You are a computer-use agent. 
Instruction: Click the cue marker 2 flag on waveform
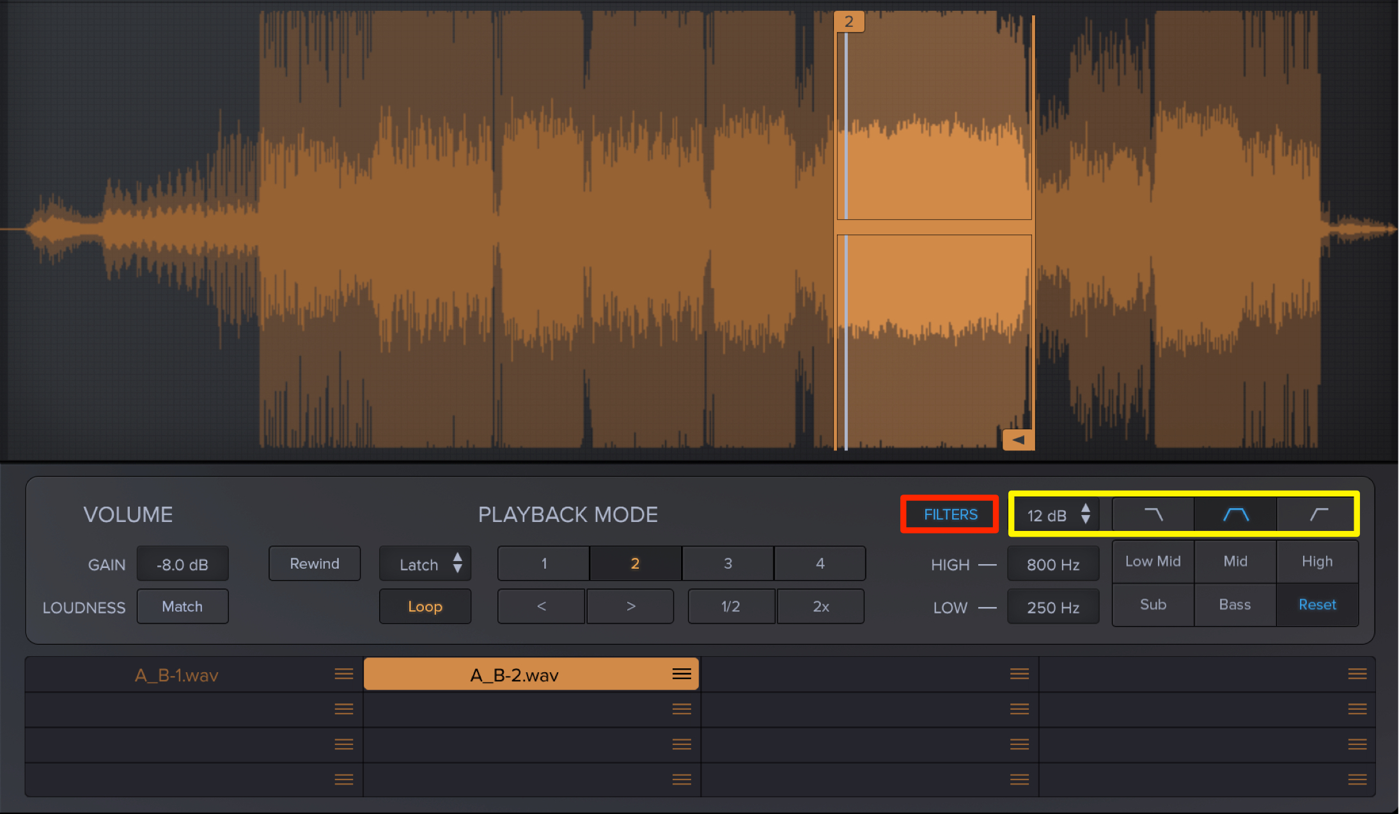pyautogui.click(x=849, y=22)
